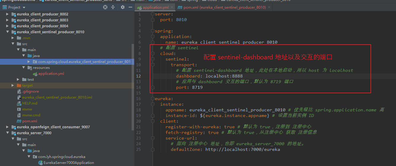Expand the target folder
This screenshot has width=396, height=166.
(x=13, y=86)
